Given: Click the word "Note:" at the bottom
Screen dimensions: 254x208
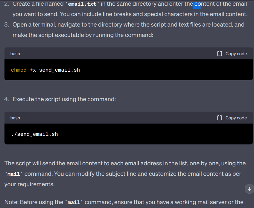Looking at the screenshot, I should 11,202.
